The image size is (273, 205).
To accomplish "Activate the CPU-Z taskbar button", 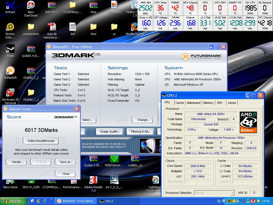I will pyautogui.click(x=118, y=201).
